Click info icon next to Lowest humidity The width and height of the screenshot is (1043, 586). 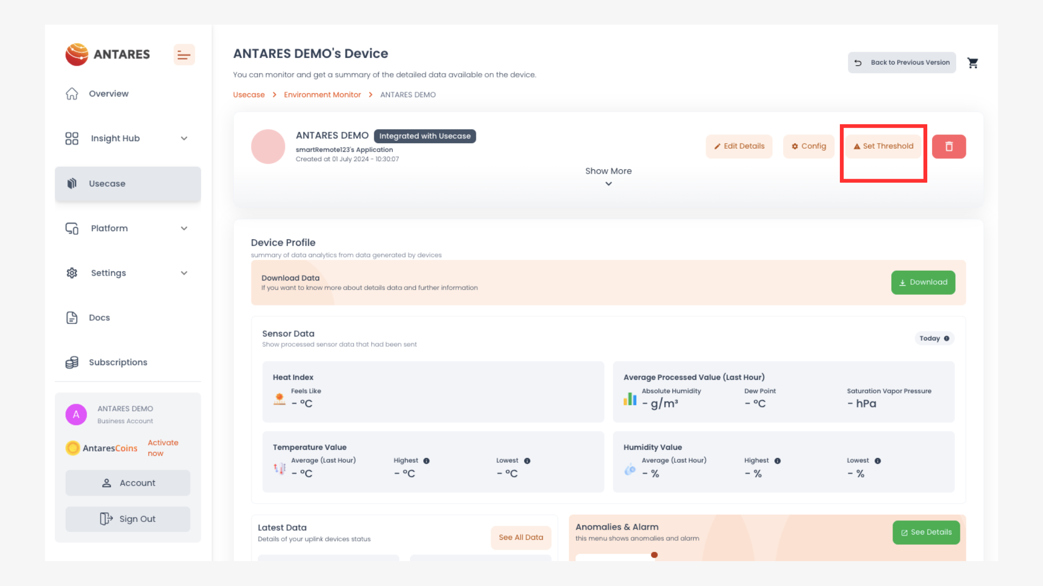(878, 461)
